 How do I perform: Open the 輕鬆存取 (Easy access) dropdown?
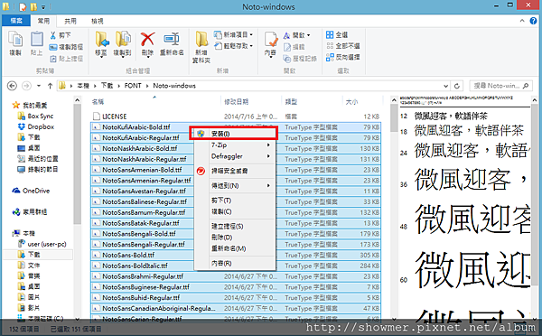[x=234, y=46]
